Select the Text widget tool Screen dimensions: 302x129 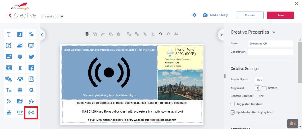(9, 34)
